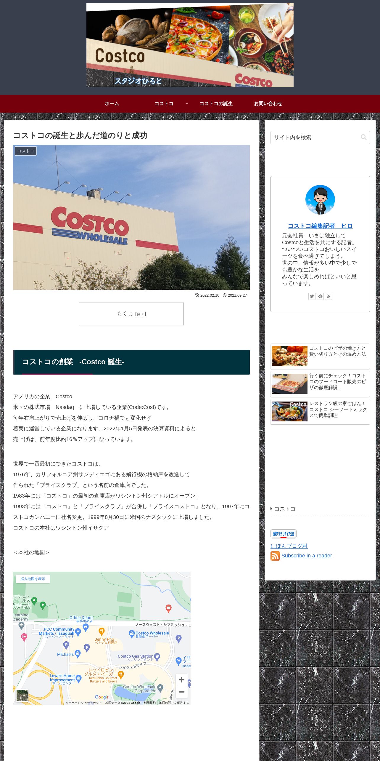Open コストコ編集記者 ヒロ profile link
380x761 pixels.
click(320, 226)
